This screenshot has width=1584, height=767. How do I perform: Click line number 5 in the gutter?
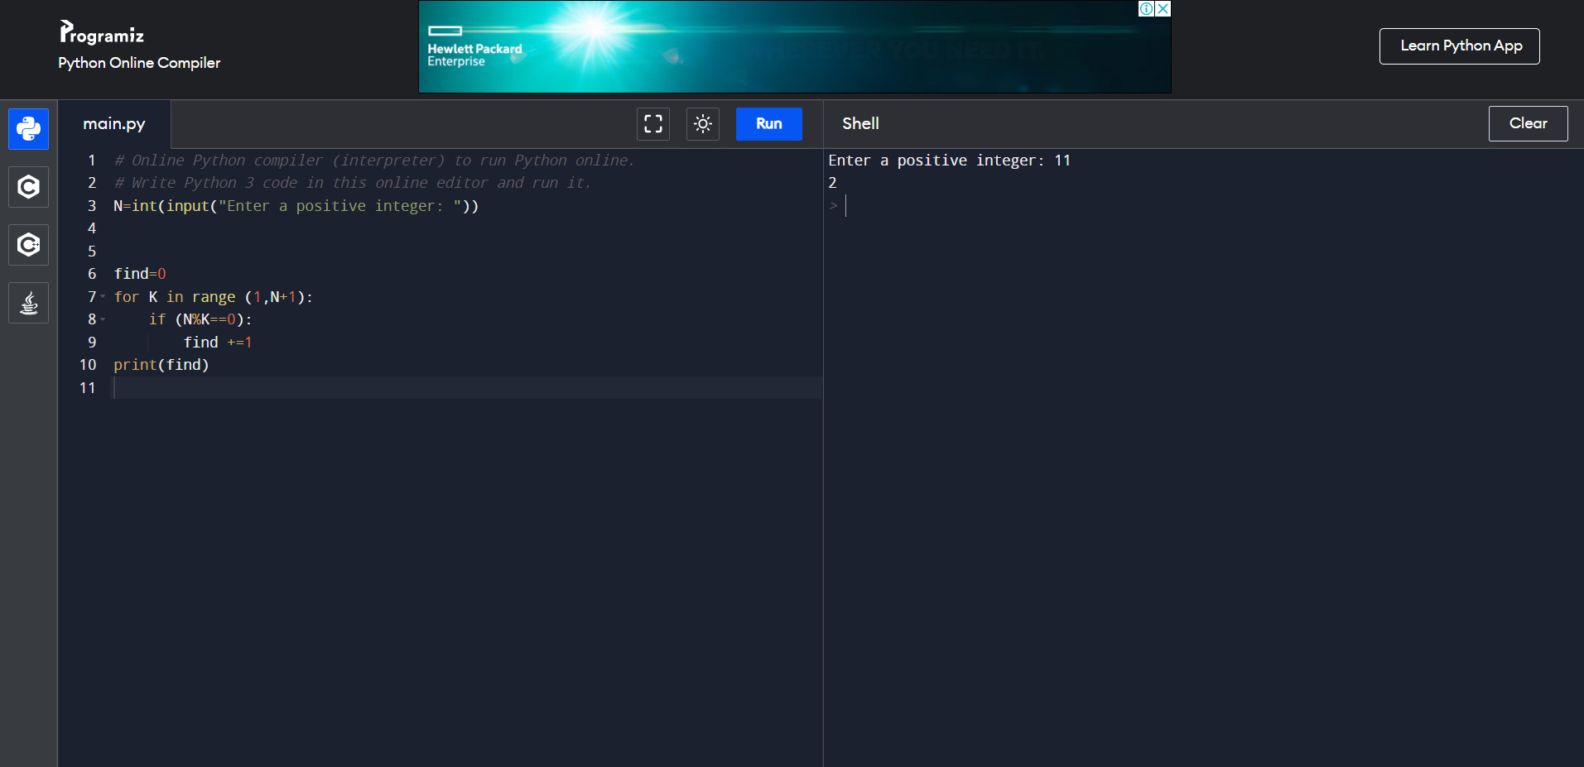[x=92, y=252]
